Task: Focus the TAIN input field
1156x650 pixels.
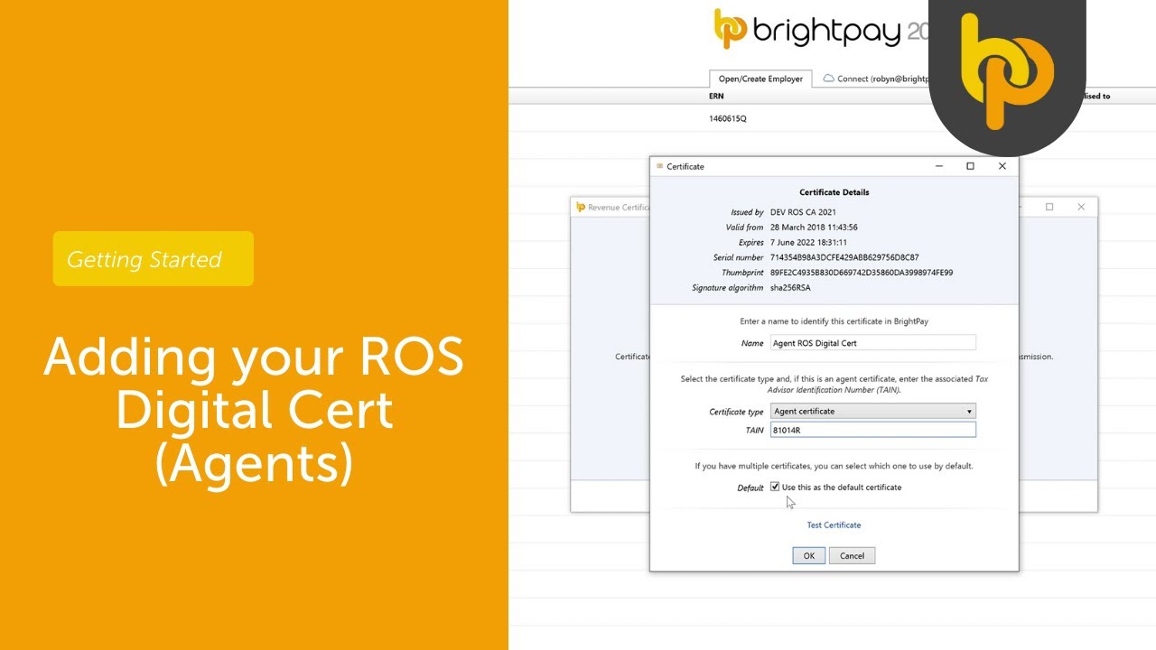Action: pyautogui.click(x=873, y=430)
